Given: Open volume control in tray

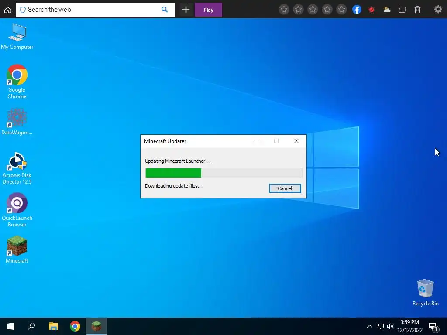Looking at the screenshot, I should (x=390, y=326).
